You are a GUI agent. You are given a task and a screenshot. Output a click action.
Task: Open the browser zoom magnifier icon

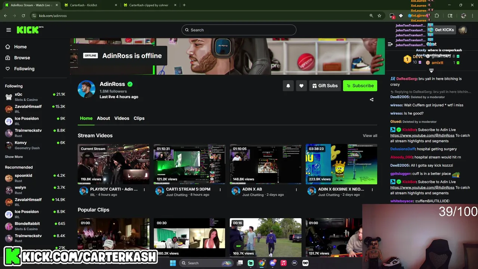371,16
